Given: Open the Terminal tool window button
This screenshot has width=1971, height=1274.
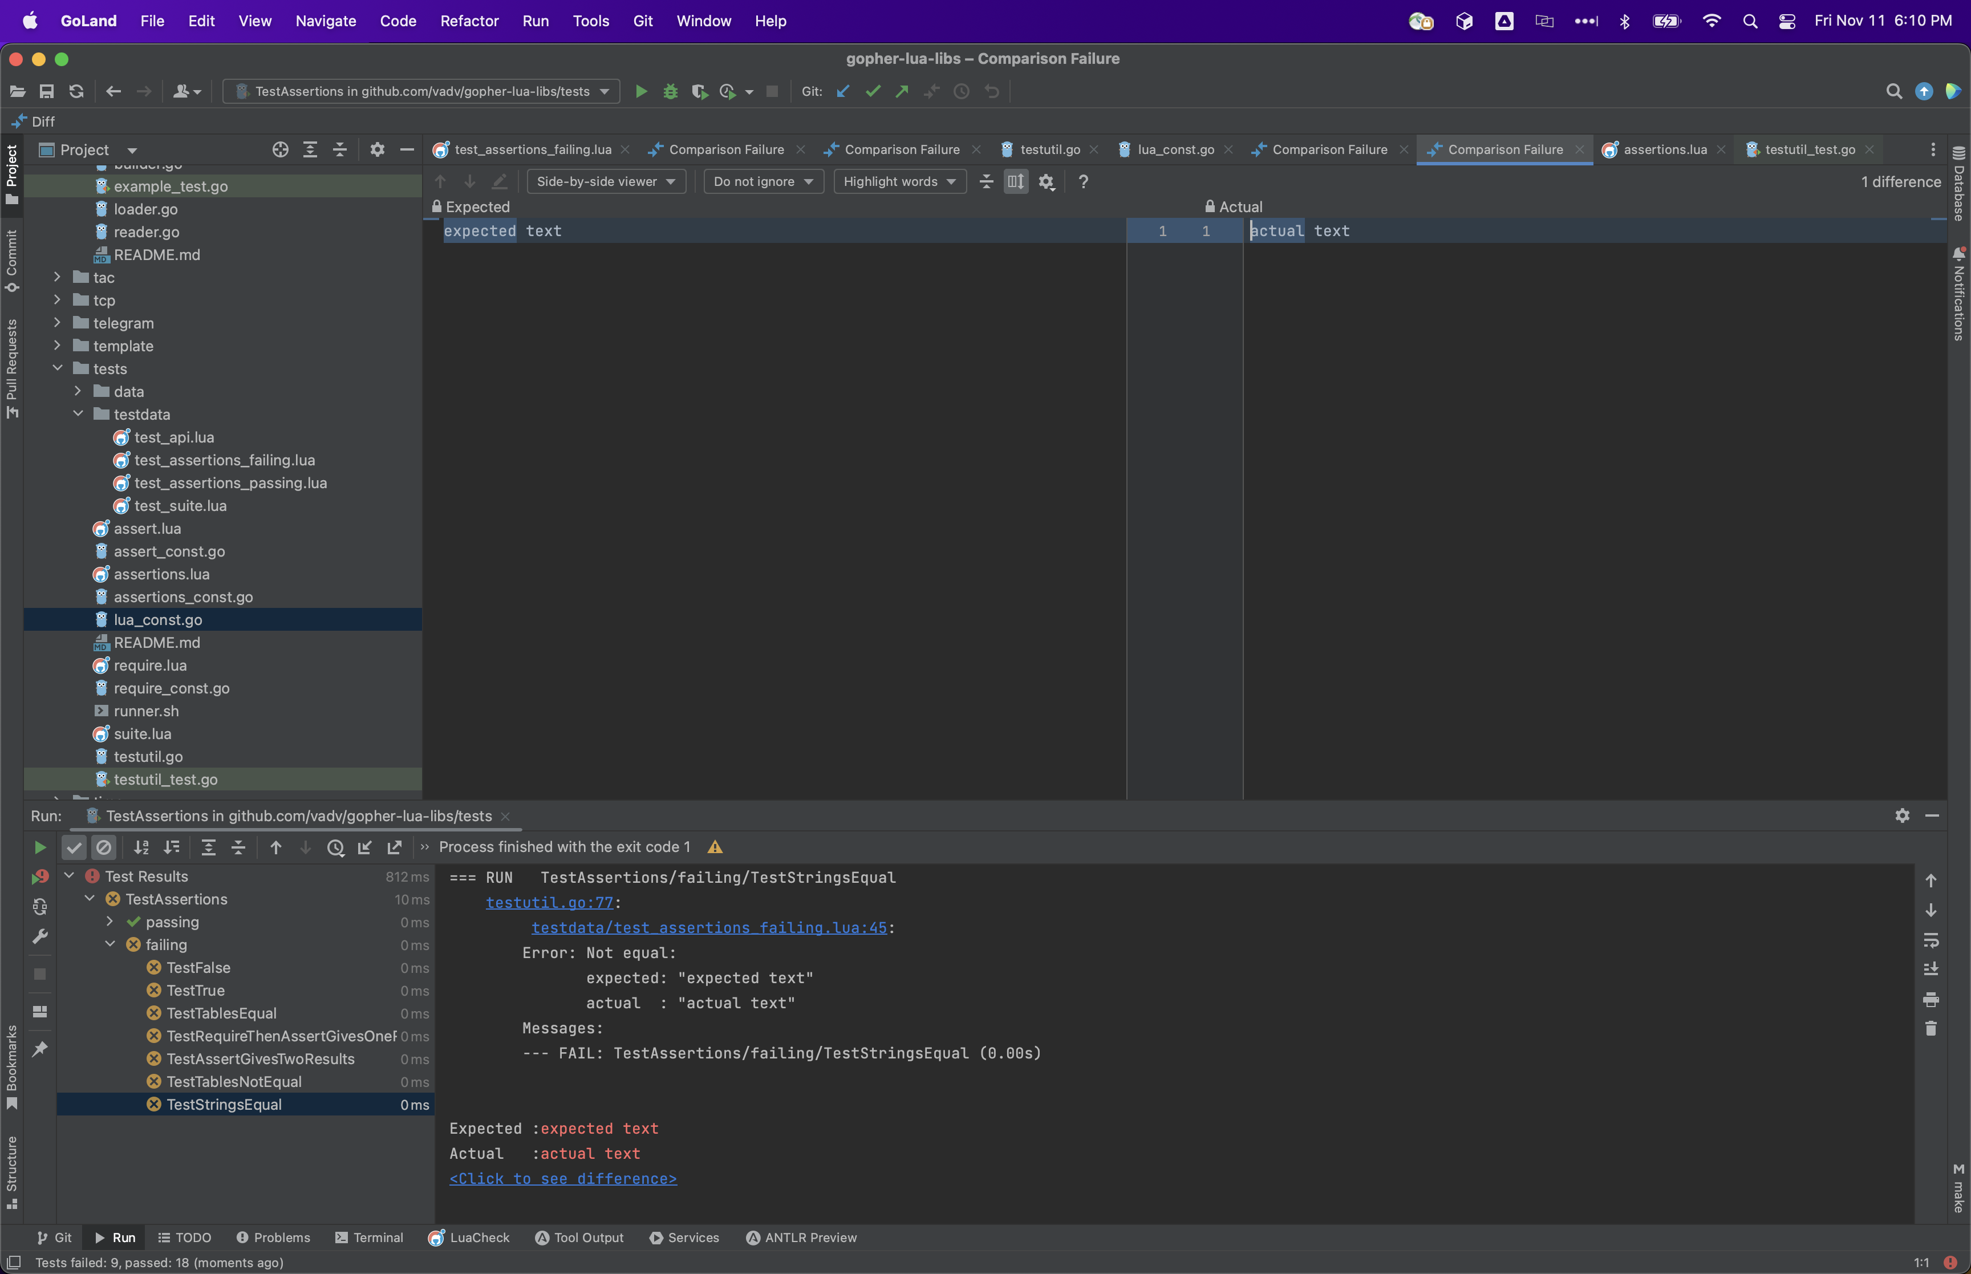Looking at the screenshot, I should (x=369, y=1237).
